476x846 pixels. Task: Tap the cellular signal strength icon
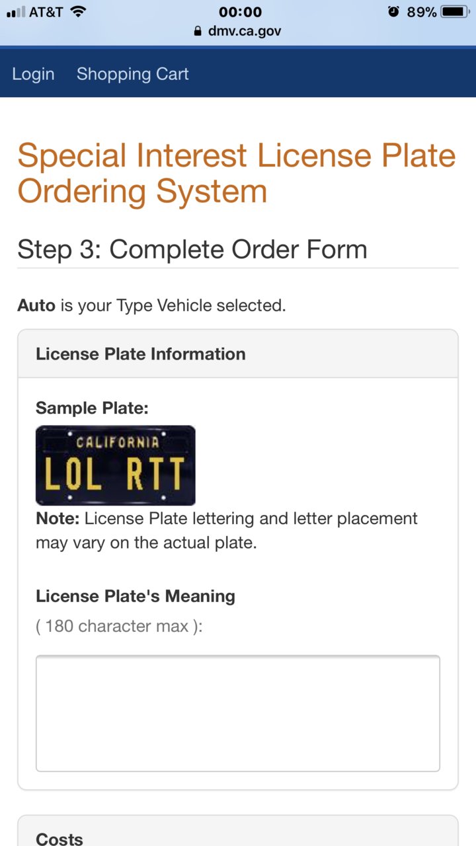click(15, 12)
